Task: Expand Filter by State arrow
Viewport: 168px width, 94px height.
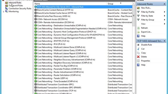Action: 165,16
